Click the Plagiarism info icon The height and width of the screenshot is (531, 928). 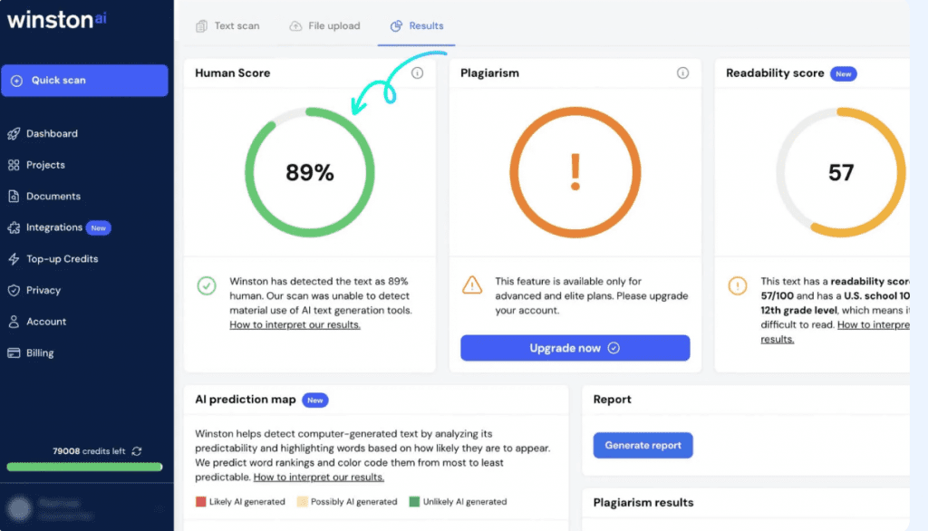(682, 73)
